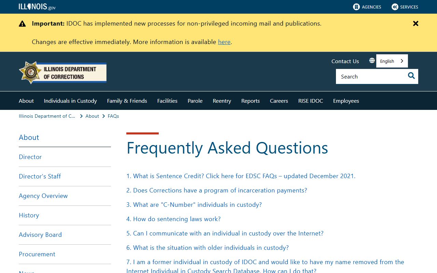The image size is (437, 273).
Task: Open FAQ 6 about older individuals
Action: coord(208,248)
